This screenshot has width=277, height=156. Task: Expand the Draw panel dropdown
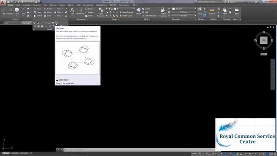click(x=16, y=19)
